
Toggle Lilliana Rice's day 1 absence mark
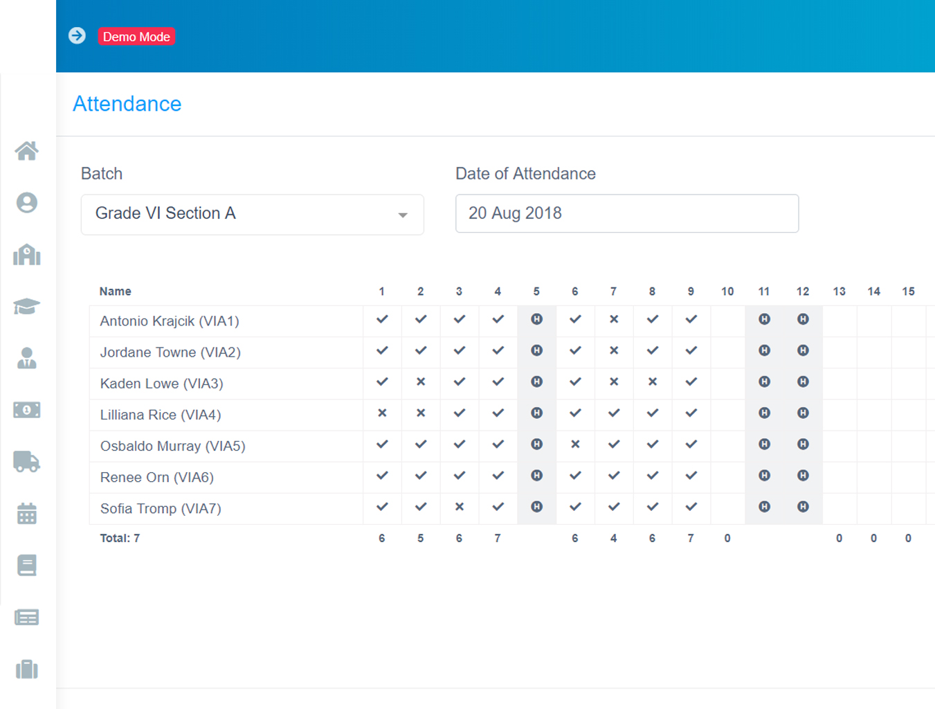tap(381, 413)
